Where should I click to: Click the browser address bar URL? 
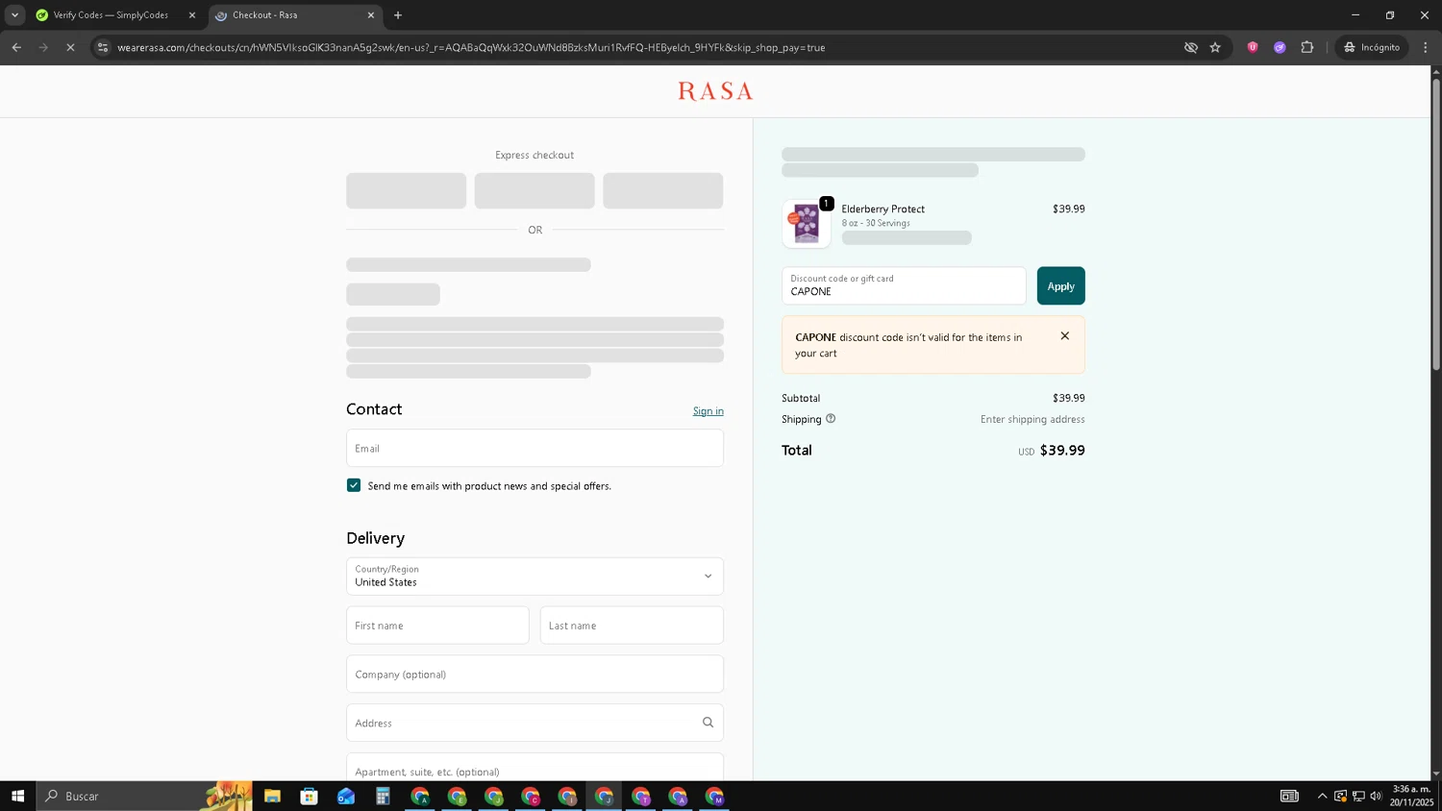(471, 47)
